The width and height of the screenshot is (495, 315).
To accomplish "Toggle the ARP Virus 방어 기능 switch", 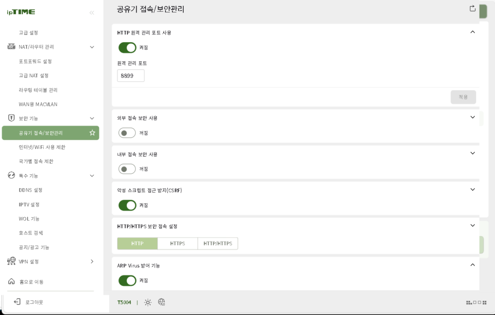I will coord(127,280).
